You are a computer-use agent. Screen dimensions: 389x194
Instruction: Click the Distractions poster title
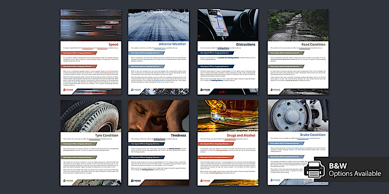coord(245,44)
